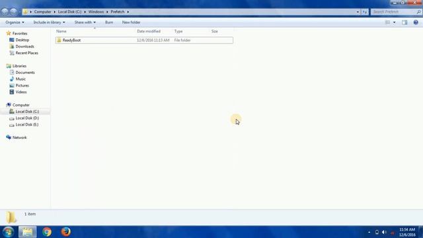
Task: Click the taskbar clock and date
Action: [407, 232]
